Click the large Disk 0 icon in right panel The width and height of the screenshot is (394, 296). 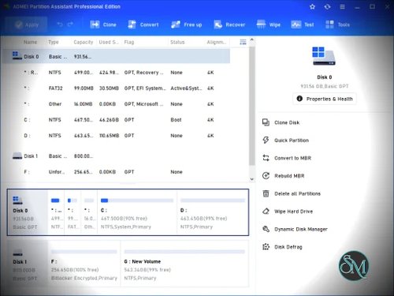324,56
